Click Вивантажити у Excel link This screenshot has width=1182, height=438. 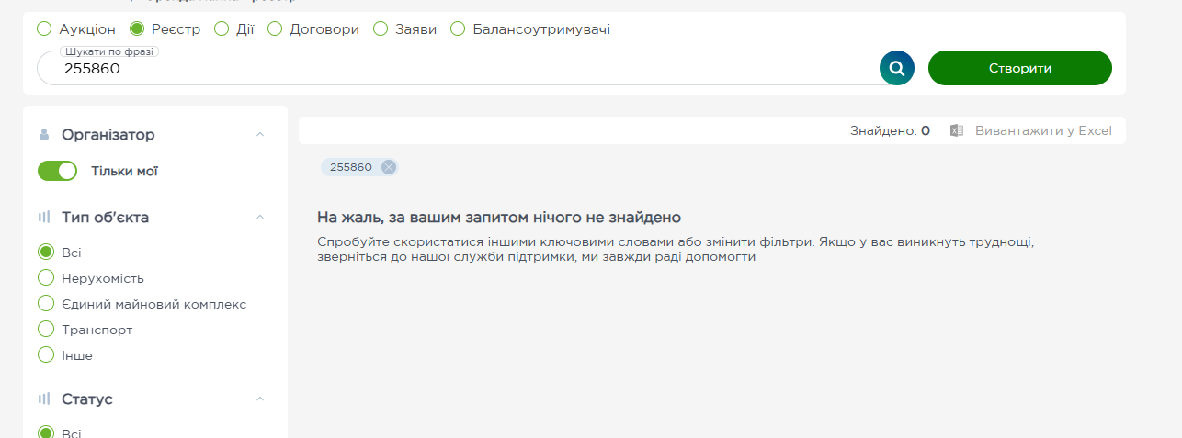point(1043,130)
